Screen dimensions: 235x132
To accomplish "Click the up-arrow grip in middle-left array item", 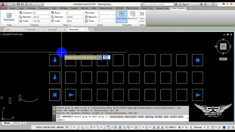I will tap(55, 77).
